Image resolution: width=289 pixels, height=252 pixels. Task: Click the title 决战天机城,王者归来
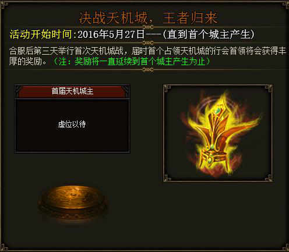(148, 18)
